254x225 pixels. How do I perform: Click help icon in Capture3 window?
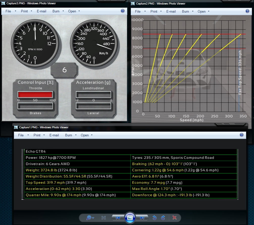click(x=123, y=11)
